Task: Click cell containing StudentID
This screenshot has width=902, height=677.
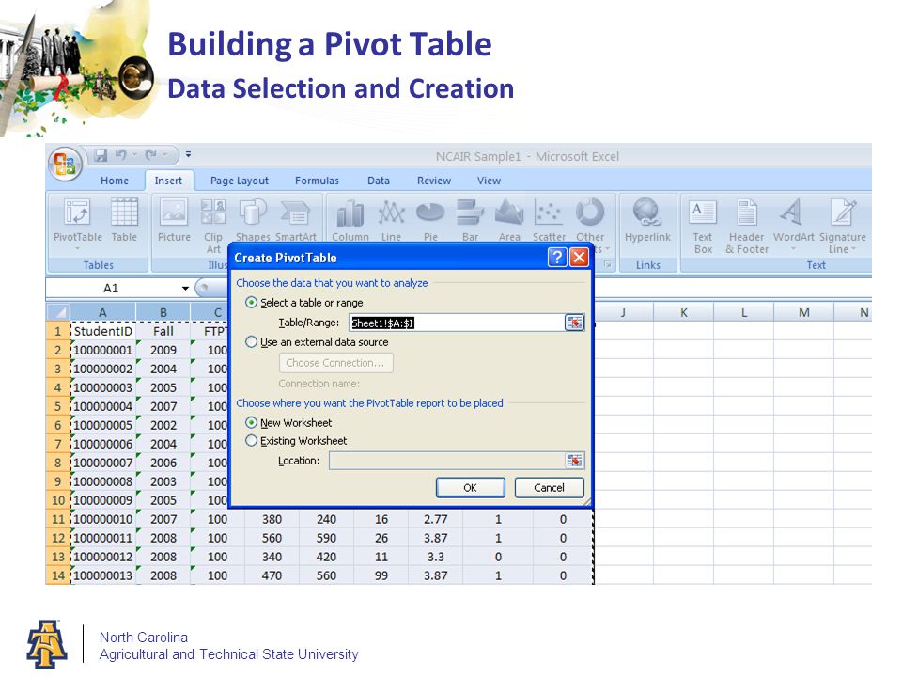Action: 103,331
